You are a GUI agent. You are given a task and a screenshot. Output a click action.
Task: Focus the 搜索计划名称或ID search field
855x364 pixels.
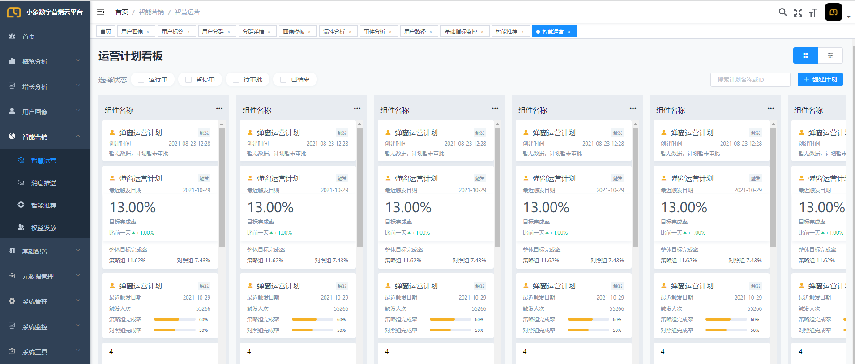pos(750,80)
